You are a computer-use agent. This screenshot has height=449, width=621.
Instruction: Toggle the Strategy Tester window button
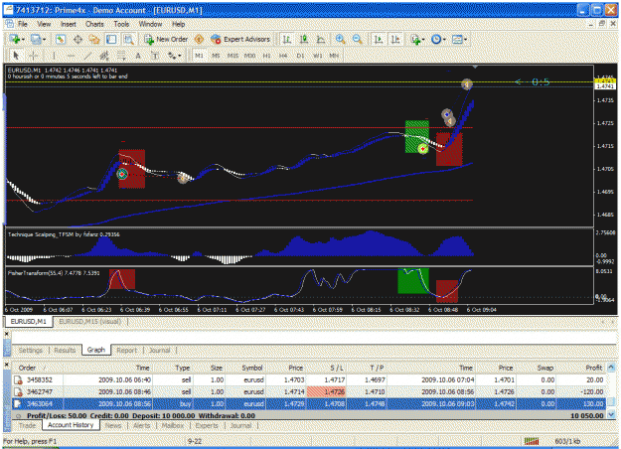129,39
